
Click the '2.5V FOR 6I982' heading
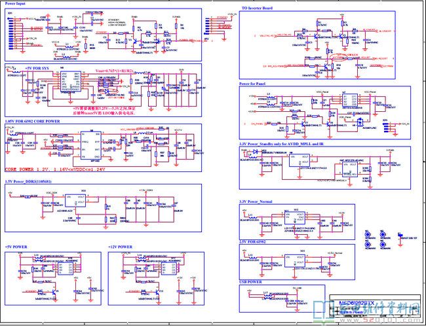(252, 241)
